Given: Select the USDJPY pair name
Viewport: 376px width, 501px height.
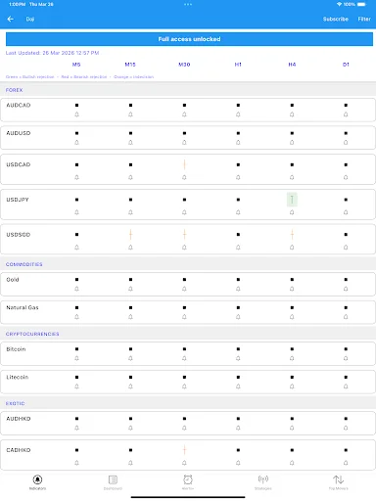Looking at the screenshot, I should (18, 200).
